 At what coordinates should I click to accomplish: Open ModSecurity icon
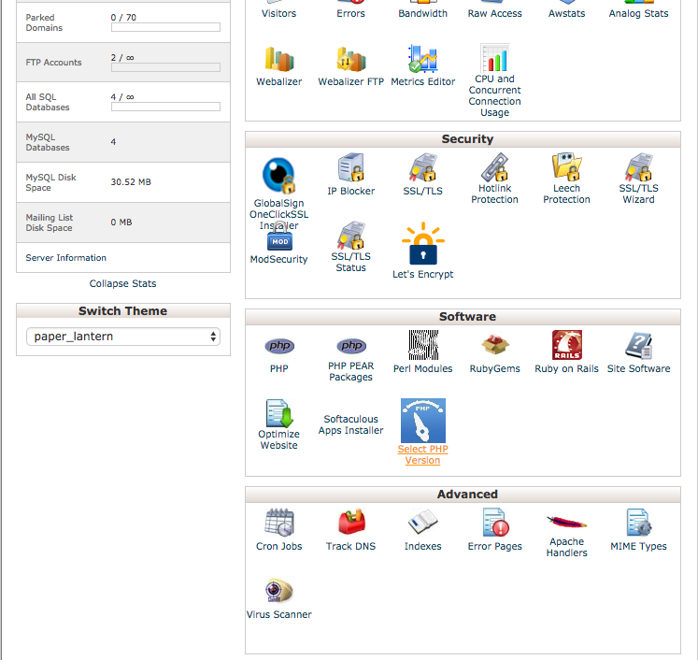pos(279,237)
